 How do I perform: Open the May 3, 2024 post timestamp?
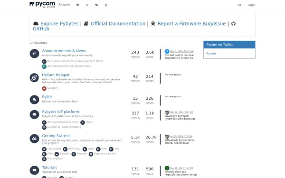click(182, 51)
